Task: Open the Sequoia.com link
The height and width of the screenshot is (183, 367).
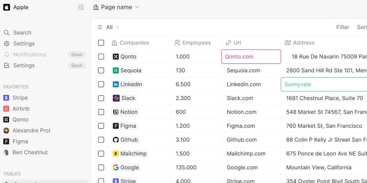Action: [243, 70]
